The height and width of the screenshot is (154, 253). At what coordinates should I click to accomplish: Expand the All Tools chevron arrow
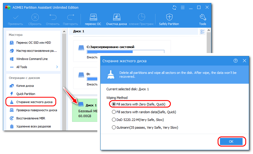click(x=57, y=67)
